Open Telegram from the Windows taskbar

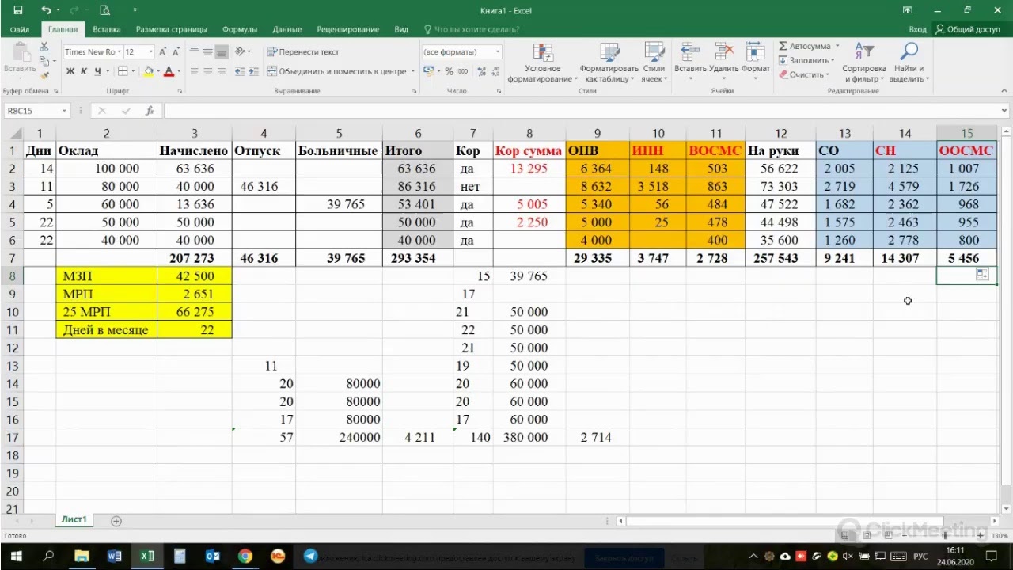[x=310, y=556]
